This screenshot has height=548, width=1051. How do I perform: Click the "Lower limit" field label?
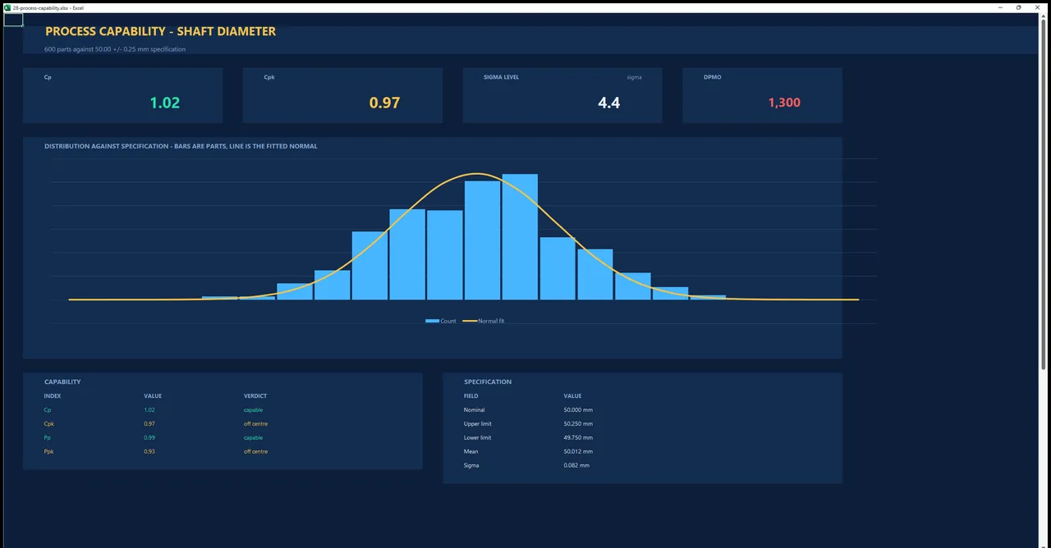[x=478, y=438]
